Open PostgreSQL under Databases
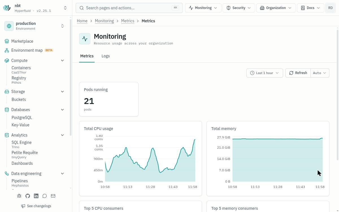The width and height of the screenshot is (339, 212). [22, 118]
